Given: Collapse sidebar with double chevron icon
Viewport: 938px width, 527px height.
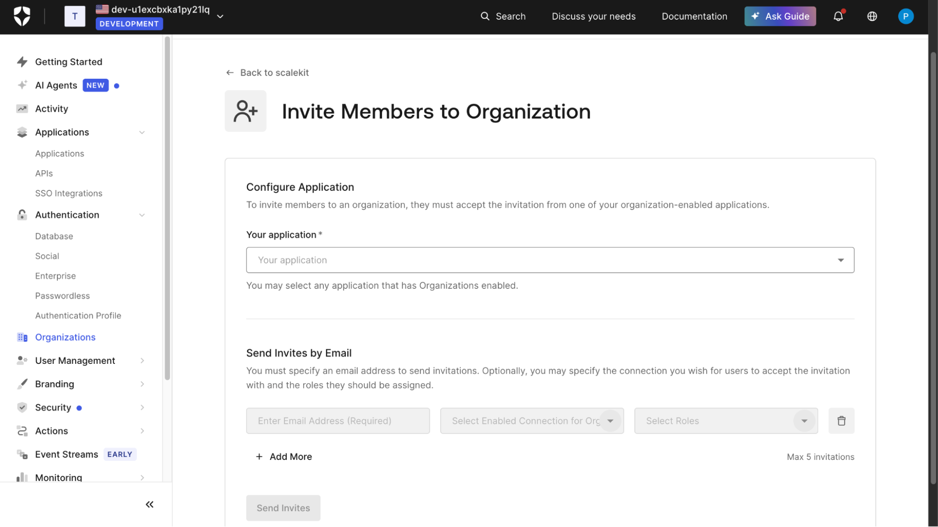Looking at the screenshot, I should pos(150,504).
